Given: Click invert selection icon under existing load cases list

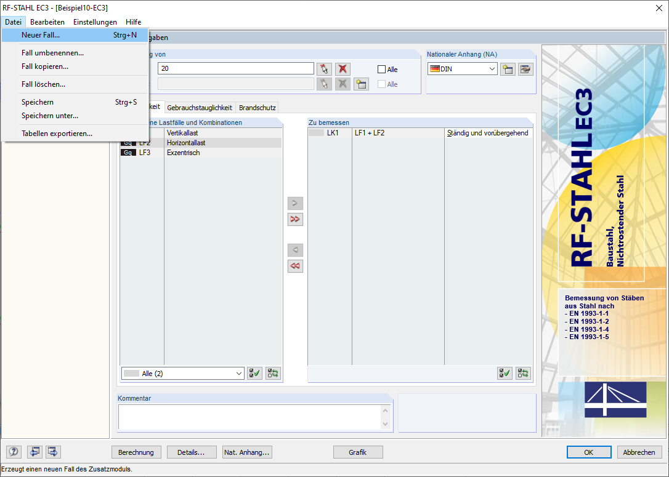Looking at the screenshot, I should point(273,374).
